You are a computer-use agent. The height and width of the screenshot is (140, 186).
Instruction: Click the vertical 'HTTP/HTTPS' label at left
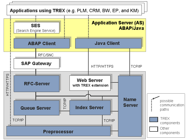pos(7,85)
